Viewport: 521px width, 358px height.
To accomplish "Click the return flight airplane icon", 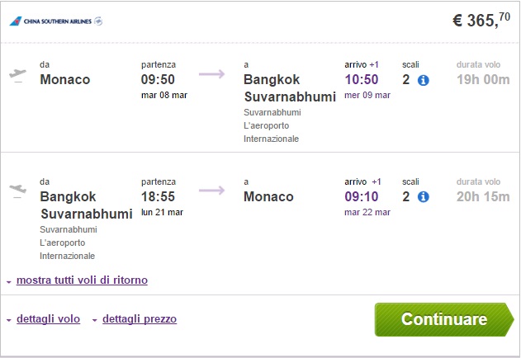I will click(x=17, y=191).
